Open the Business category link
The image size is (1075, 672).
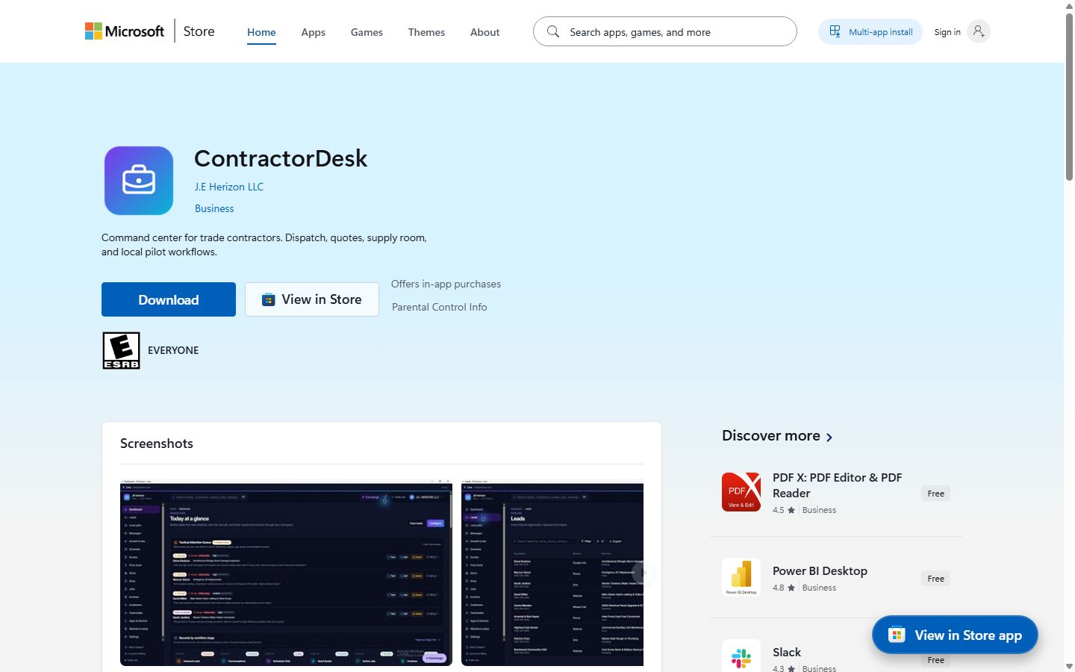tap(214, 208)
